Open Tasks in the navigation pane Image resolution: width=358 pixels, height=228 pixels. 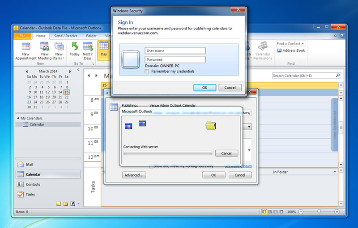pyautogui.click(x=48, y=195)
